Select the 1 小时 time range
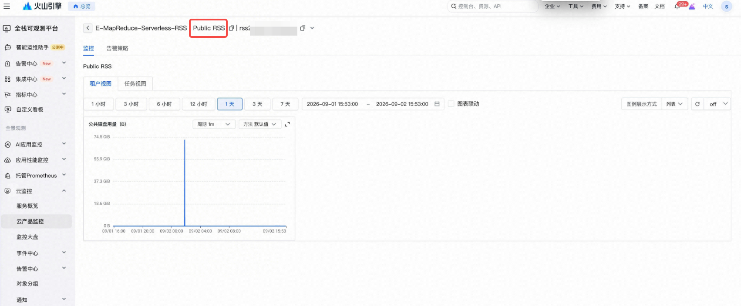This screenshot has width=741, height=306. 98,104
